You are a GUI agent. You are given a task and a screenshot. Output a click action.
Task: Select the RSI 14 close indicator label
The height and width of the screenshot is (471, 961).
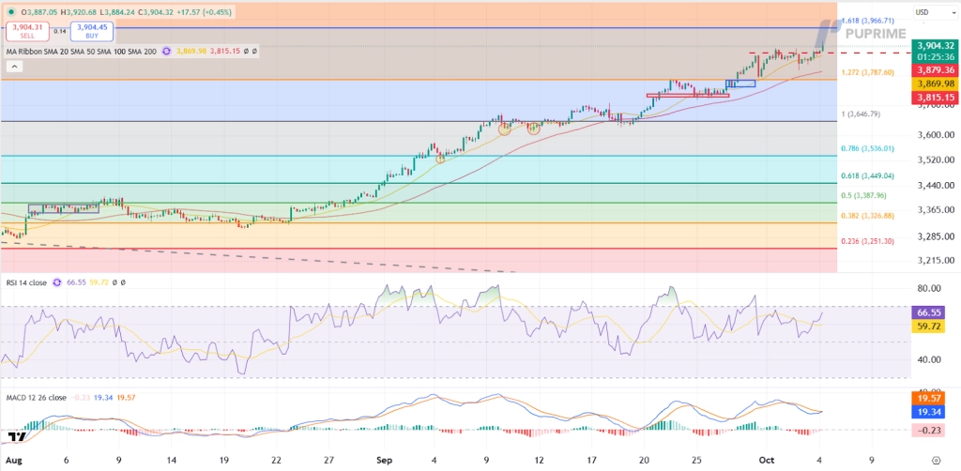(x=27, y=281)
